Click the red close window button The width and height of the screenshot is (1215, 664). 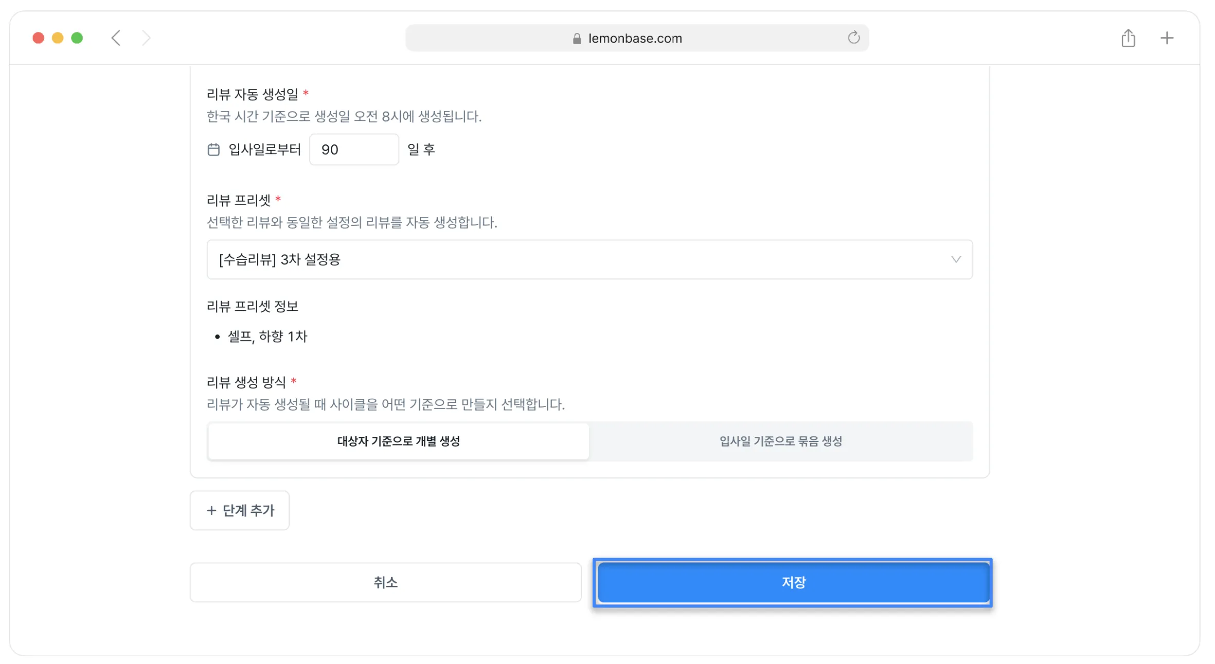(x=38, y=38)
